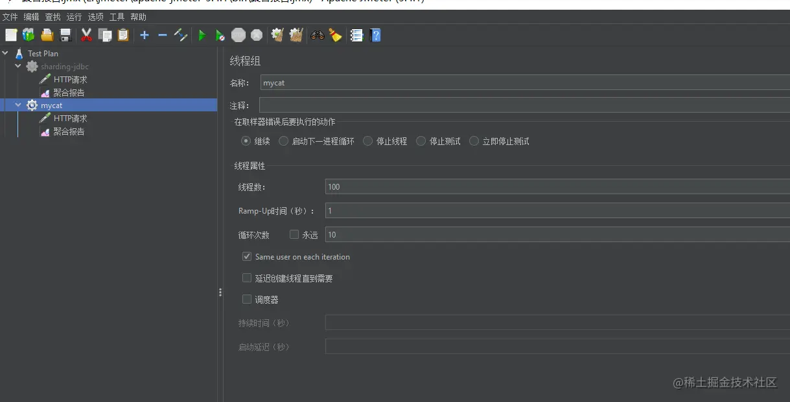The height and width of the screenshot is (402, 790).
Task: Select the 启动下一进程循环 radio option
Action: 284,140
